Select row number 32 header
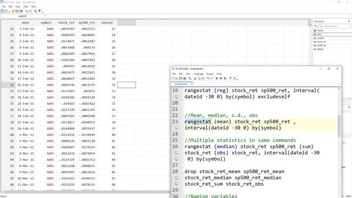 point(8,85)
